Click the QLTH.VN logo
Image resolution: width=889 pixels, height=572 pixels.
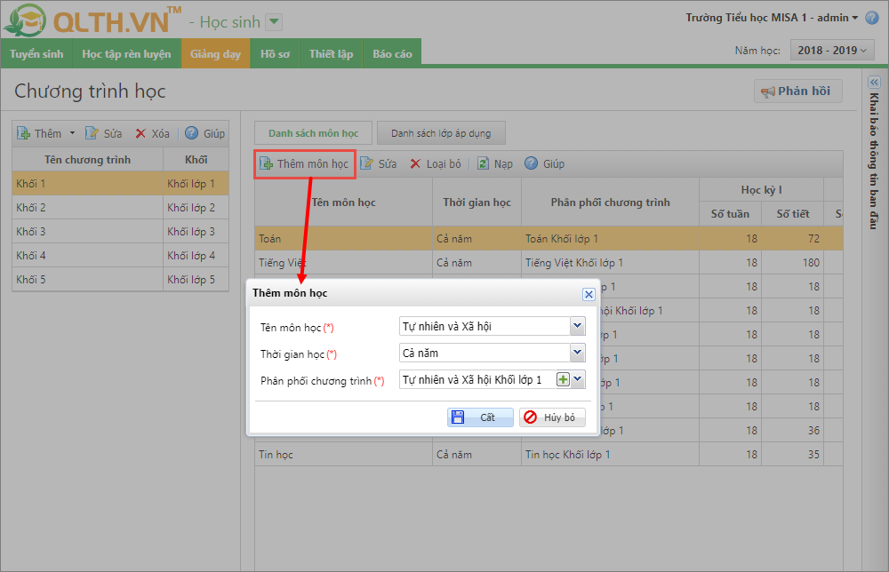tap(92, 20)
